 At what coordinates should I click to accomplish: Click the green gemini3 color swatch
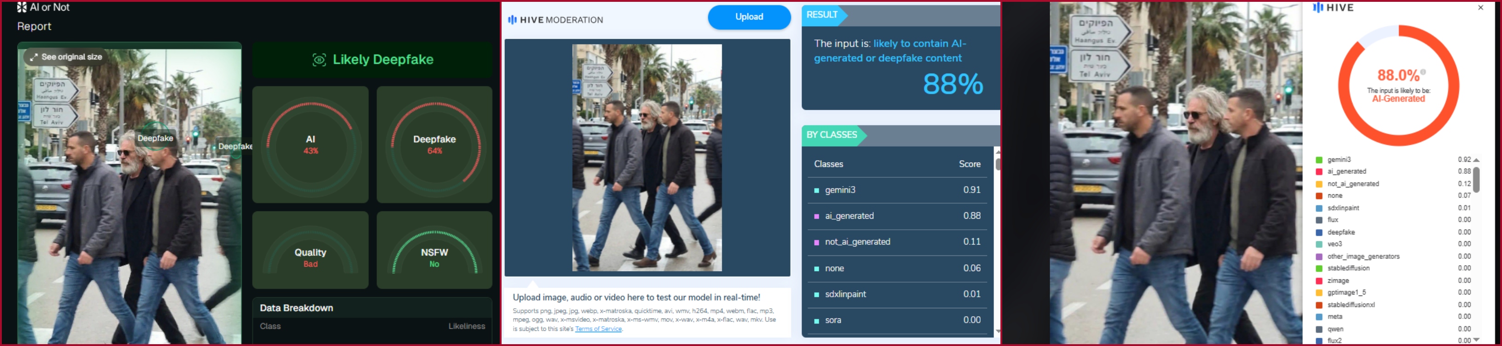1319,159
